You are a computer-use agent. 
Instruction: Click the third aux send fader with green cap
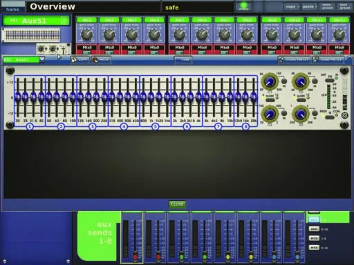coord(181,256)
